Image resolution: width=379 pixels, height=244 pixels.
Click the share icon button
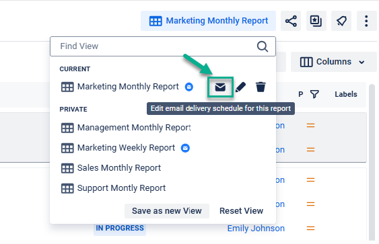point(291,21)
